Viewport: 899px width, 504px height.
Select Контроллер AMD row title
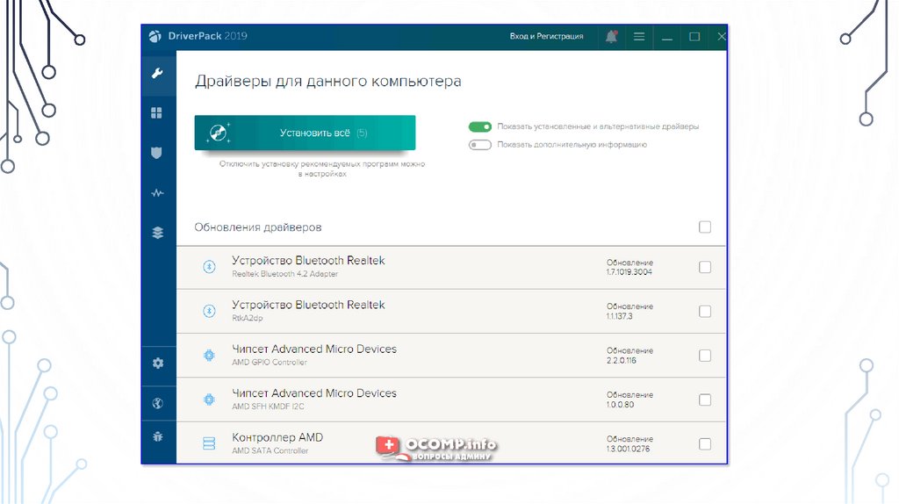pyautogui.click(x=277, y=437)
